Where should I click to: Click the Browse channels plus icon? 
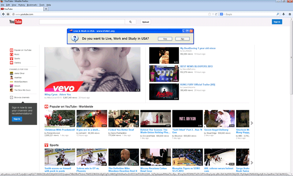click(12, 97)
